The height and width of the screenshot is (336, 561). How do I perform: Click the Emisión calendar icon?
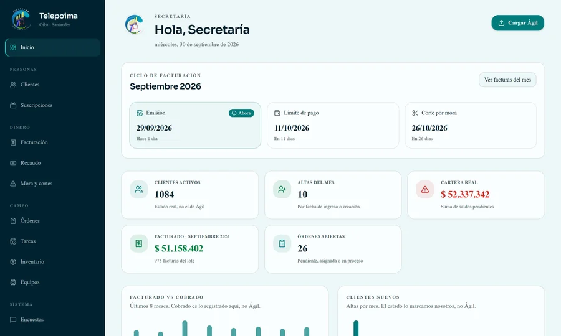click(140, 113)
